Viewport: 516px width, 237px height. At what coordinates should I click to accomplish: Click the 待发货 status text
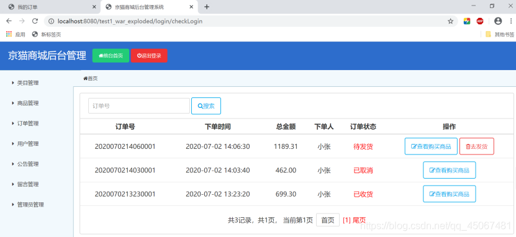[363, 146]
